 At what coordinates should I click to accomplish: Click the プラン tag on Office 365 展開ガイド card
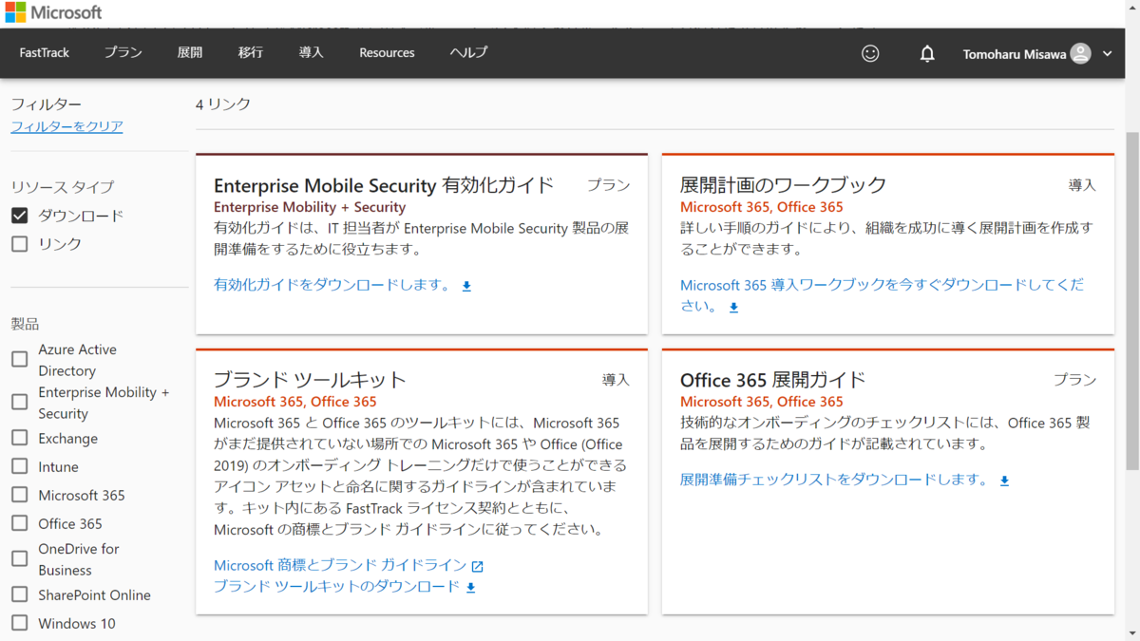click(x=1074, y=380)
